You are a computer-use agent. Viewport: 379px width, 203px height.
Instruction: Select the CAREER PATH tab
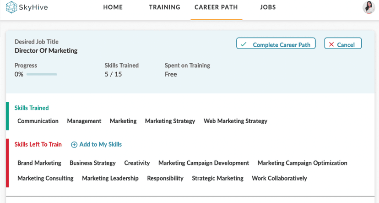pos(216,7)
